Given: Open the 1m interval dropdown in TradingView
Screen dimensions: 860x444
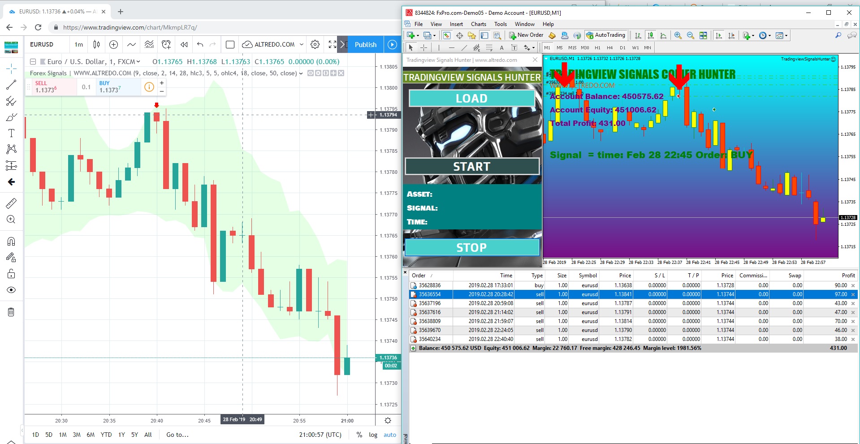Looking at the screenshot, I should (x=79, y=44).
